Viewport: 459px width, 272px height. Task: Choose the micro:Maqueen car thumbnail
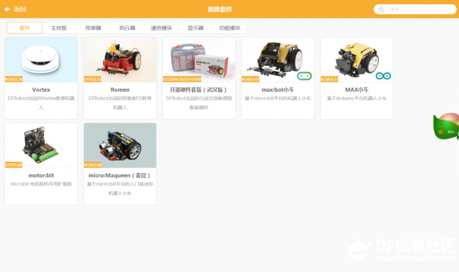120,145
